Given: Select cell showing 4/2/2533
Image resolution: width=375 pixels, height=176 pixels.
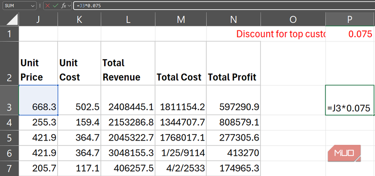Looking at the screenshot, I should (180, 168).
